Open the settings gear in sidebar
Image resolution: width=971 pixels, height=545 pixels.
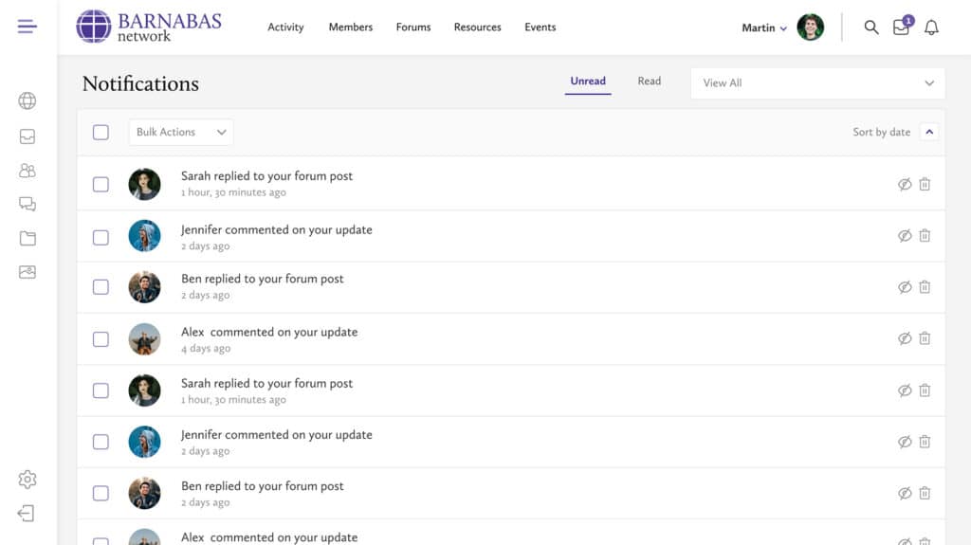tap(27, 480)
